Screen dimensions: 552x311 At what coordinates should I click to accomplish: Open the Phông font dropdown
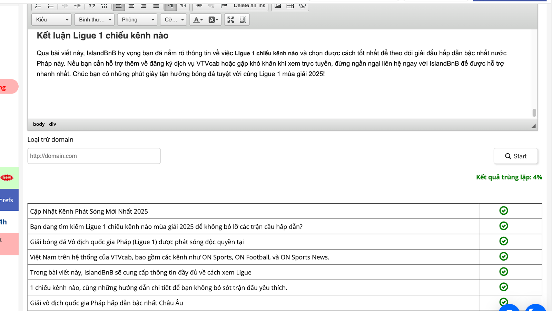point(137,20)
